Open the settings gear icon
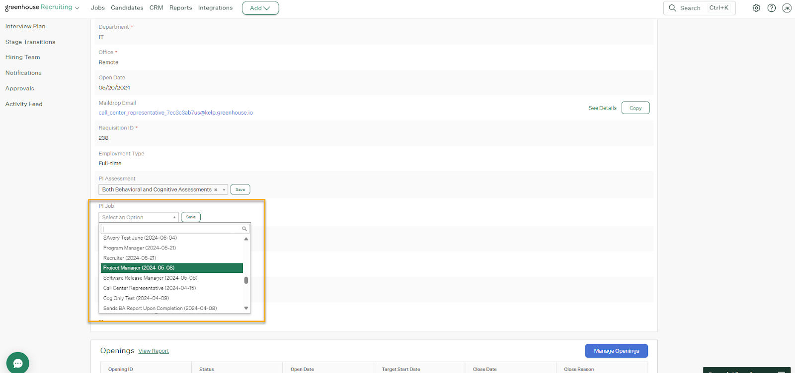Viewport: 795px width, 373px height. (756, 8)
